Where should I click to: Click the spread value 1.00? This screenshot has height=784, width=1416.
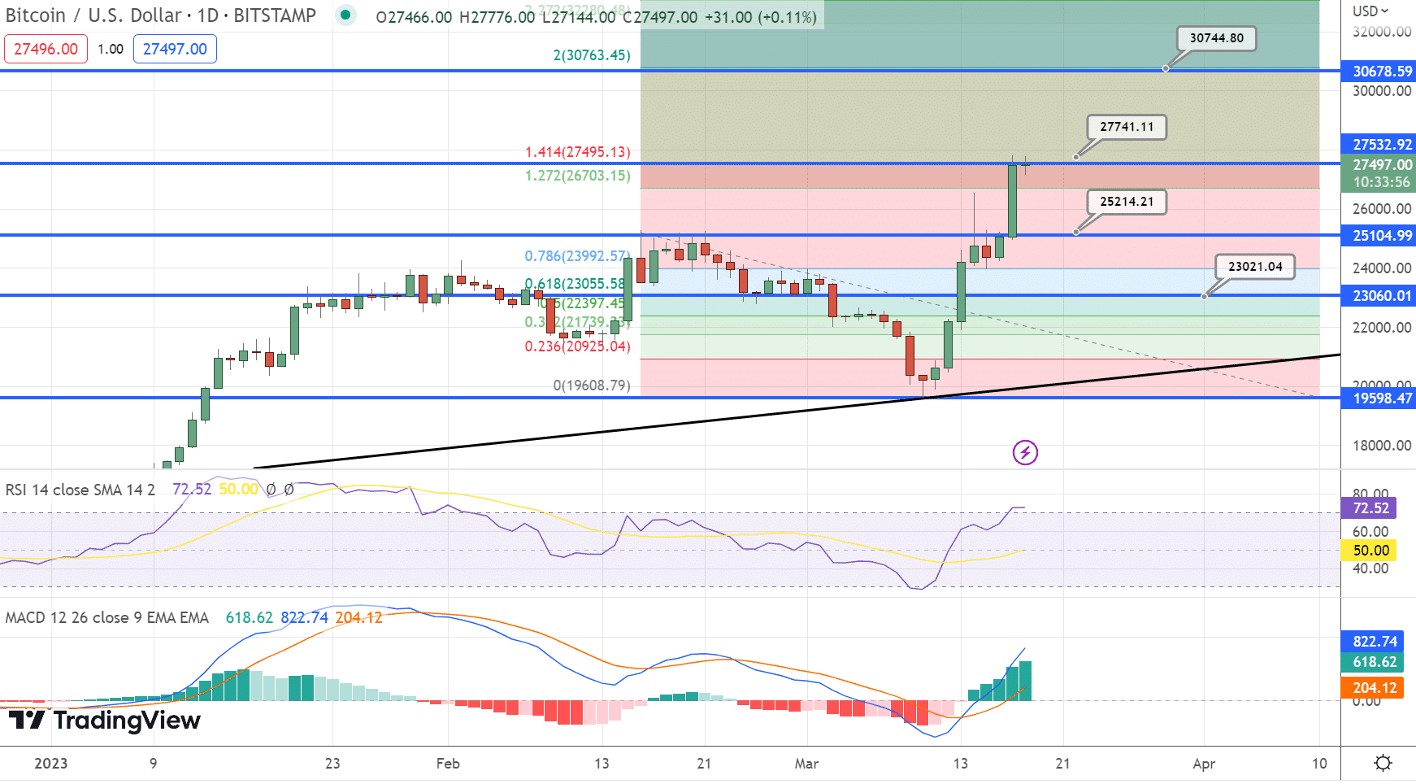click(x=111, y=49)
